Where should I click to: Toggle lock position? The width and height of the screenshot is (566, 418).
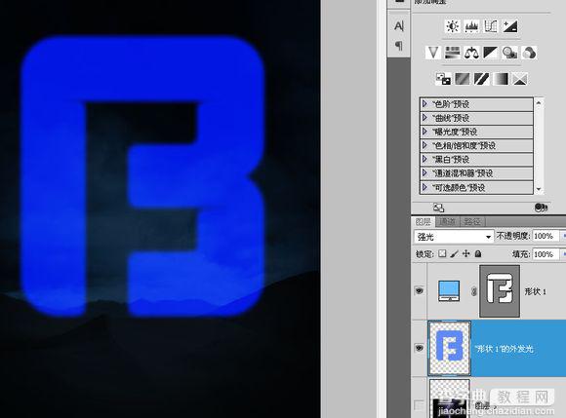pos(466,253)
